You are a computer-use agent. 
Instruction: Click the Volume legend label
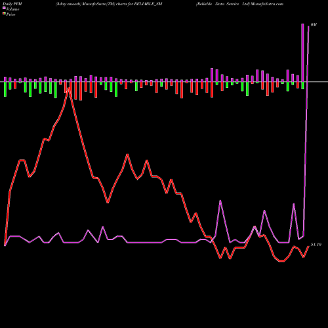pyautogui.click(x=12, y=9)
